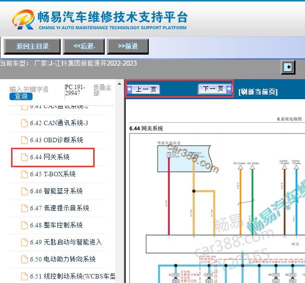Screen dimensions: 305x283
Task: Open 6.47 低速提示音系统 entry
Action: (59, 208)
